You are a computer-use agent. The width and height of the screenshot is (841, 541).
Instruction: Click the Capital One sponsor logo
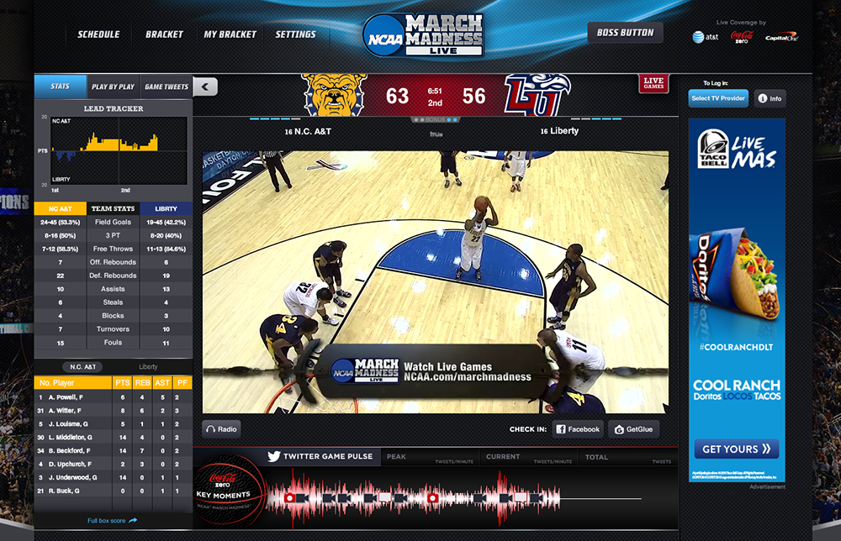(x=781, y=38)
